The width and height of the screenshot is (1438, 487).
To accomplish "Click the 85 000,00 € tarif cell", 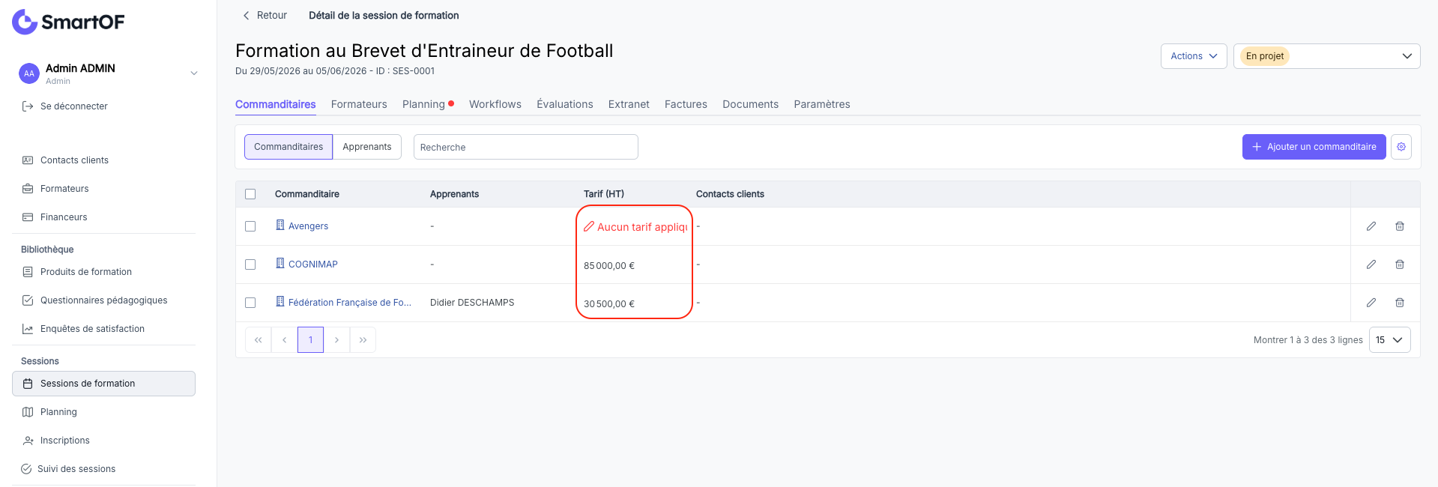I will coord(609,266).
